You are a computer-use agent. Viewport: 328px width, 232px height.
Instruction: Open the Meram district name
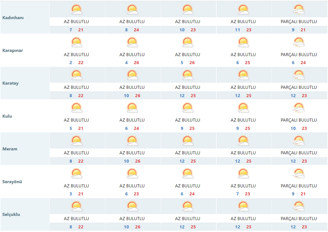(x=10, y=149)
